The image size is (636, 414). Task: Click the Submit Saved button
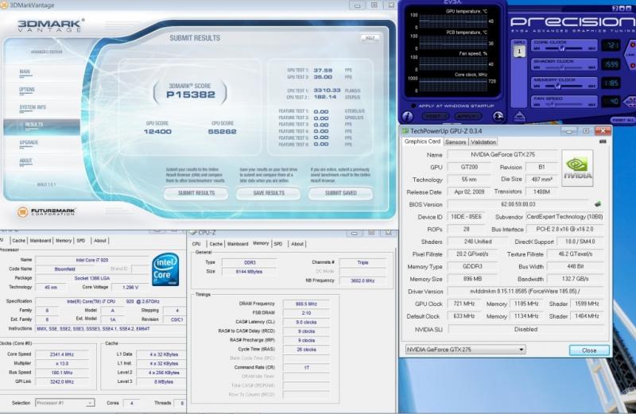pos(341,193)
